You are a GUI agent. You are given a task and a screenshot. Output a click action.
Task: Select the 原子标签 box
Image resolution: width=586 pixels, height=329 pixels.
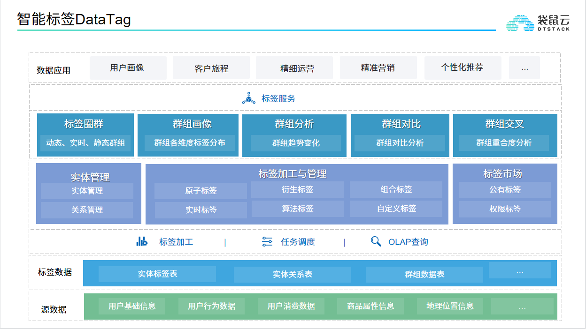click(x=200, y=191)
